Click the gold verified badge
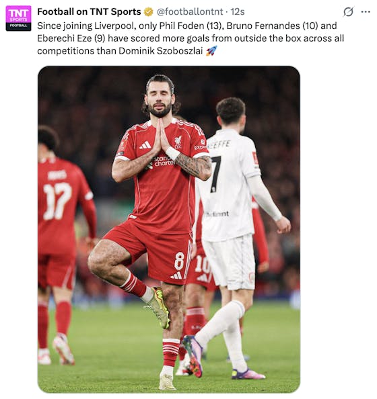 pyautogui.click(x=149, y=11)
